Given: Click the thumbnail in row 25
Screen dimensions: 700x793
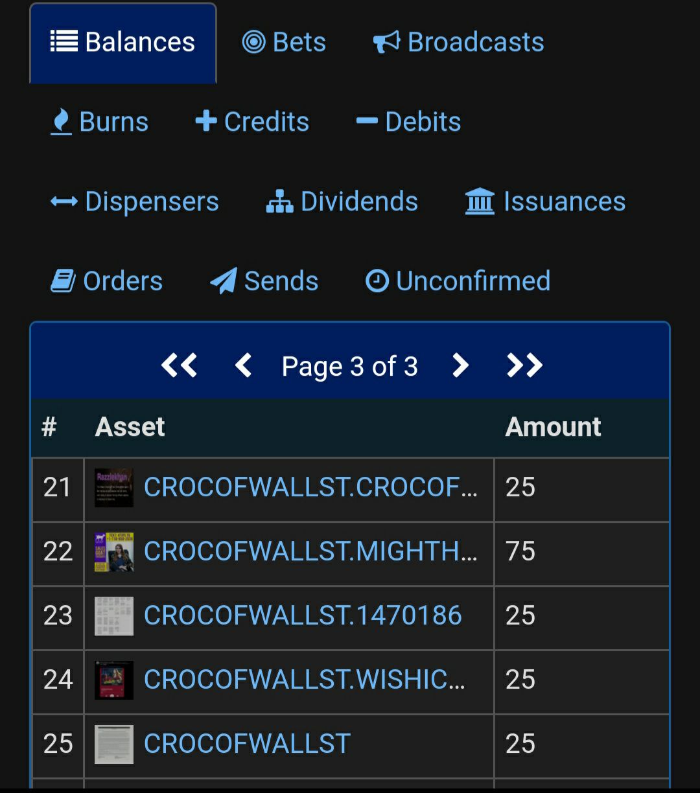Looking at the screenshot, I should (114, 744).
